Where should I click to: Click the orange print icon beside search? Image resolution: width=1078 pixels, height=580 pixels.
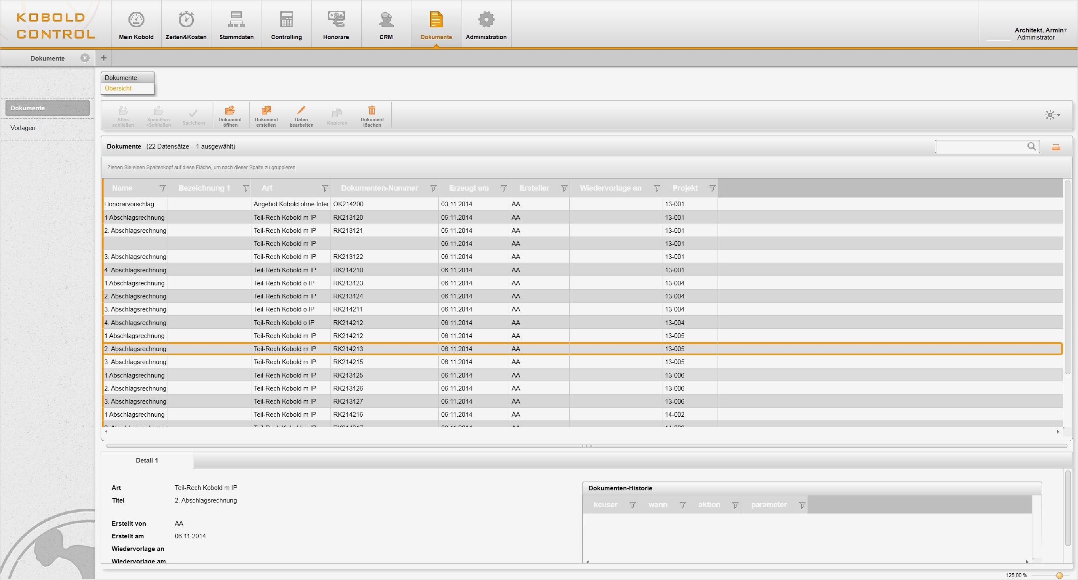click(x=1056, y=147)
